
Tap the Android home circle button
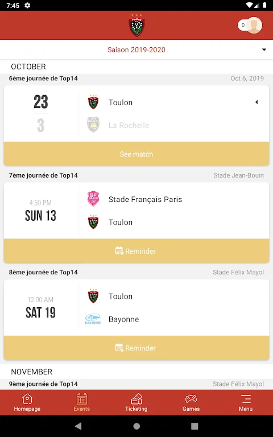coord(136,426)
